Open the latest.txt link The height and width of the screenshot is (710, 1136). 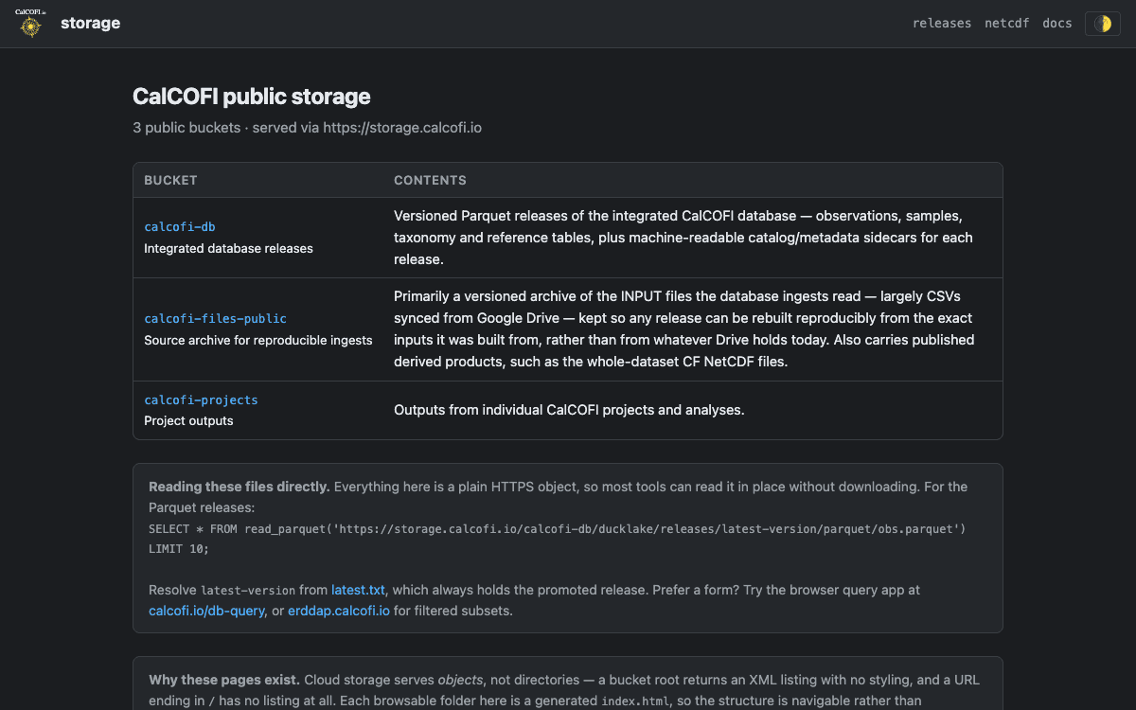tap(359, 590)
